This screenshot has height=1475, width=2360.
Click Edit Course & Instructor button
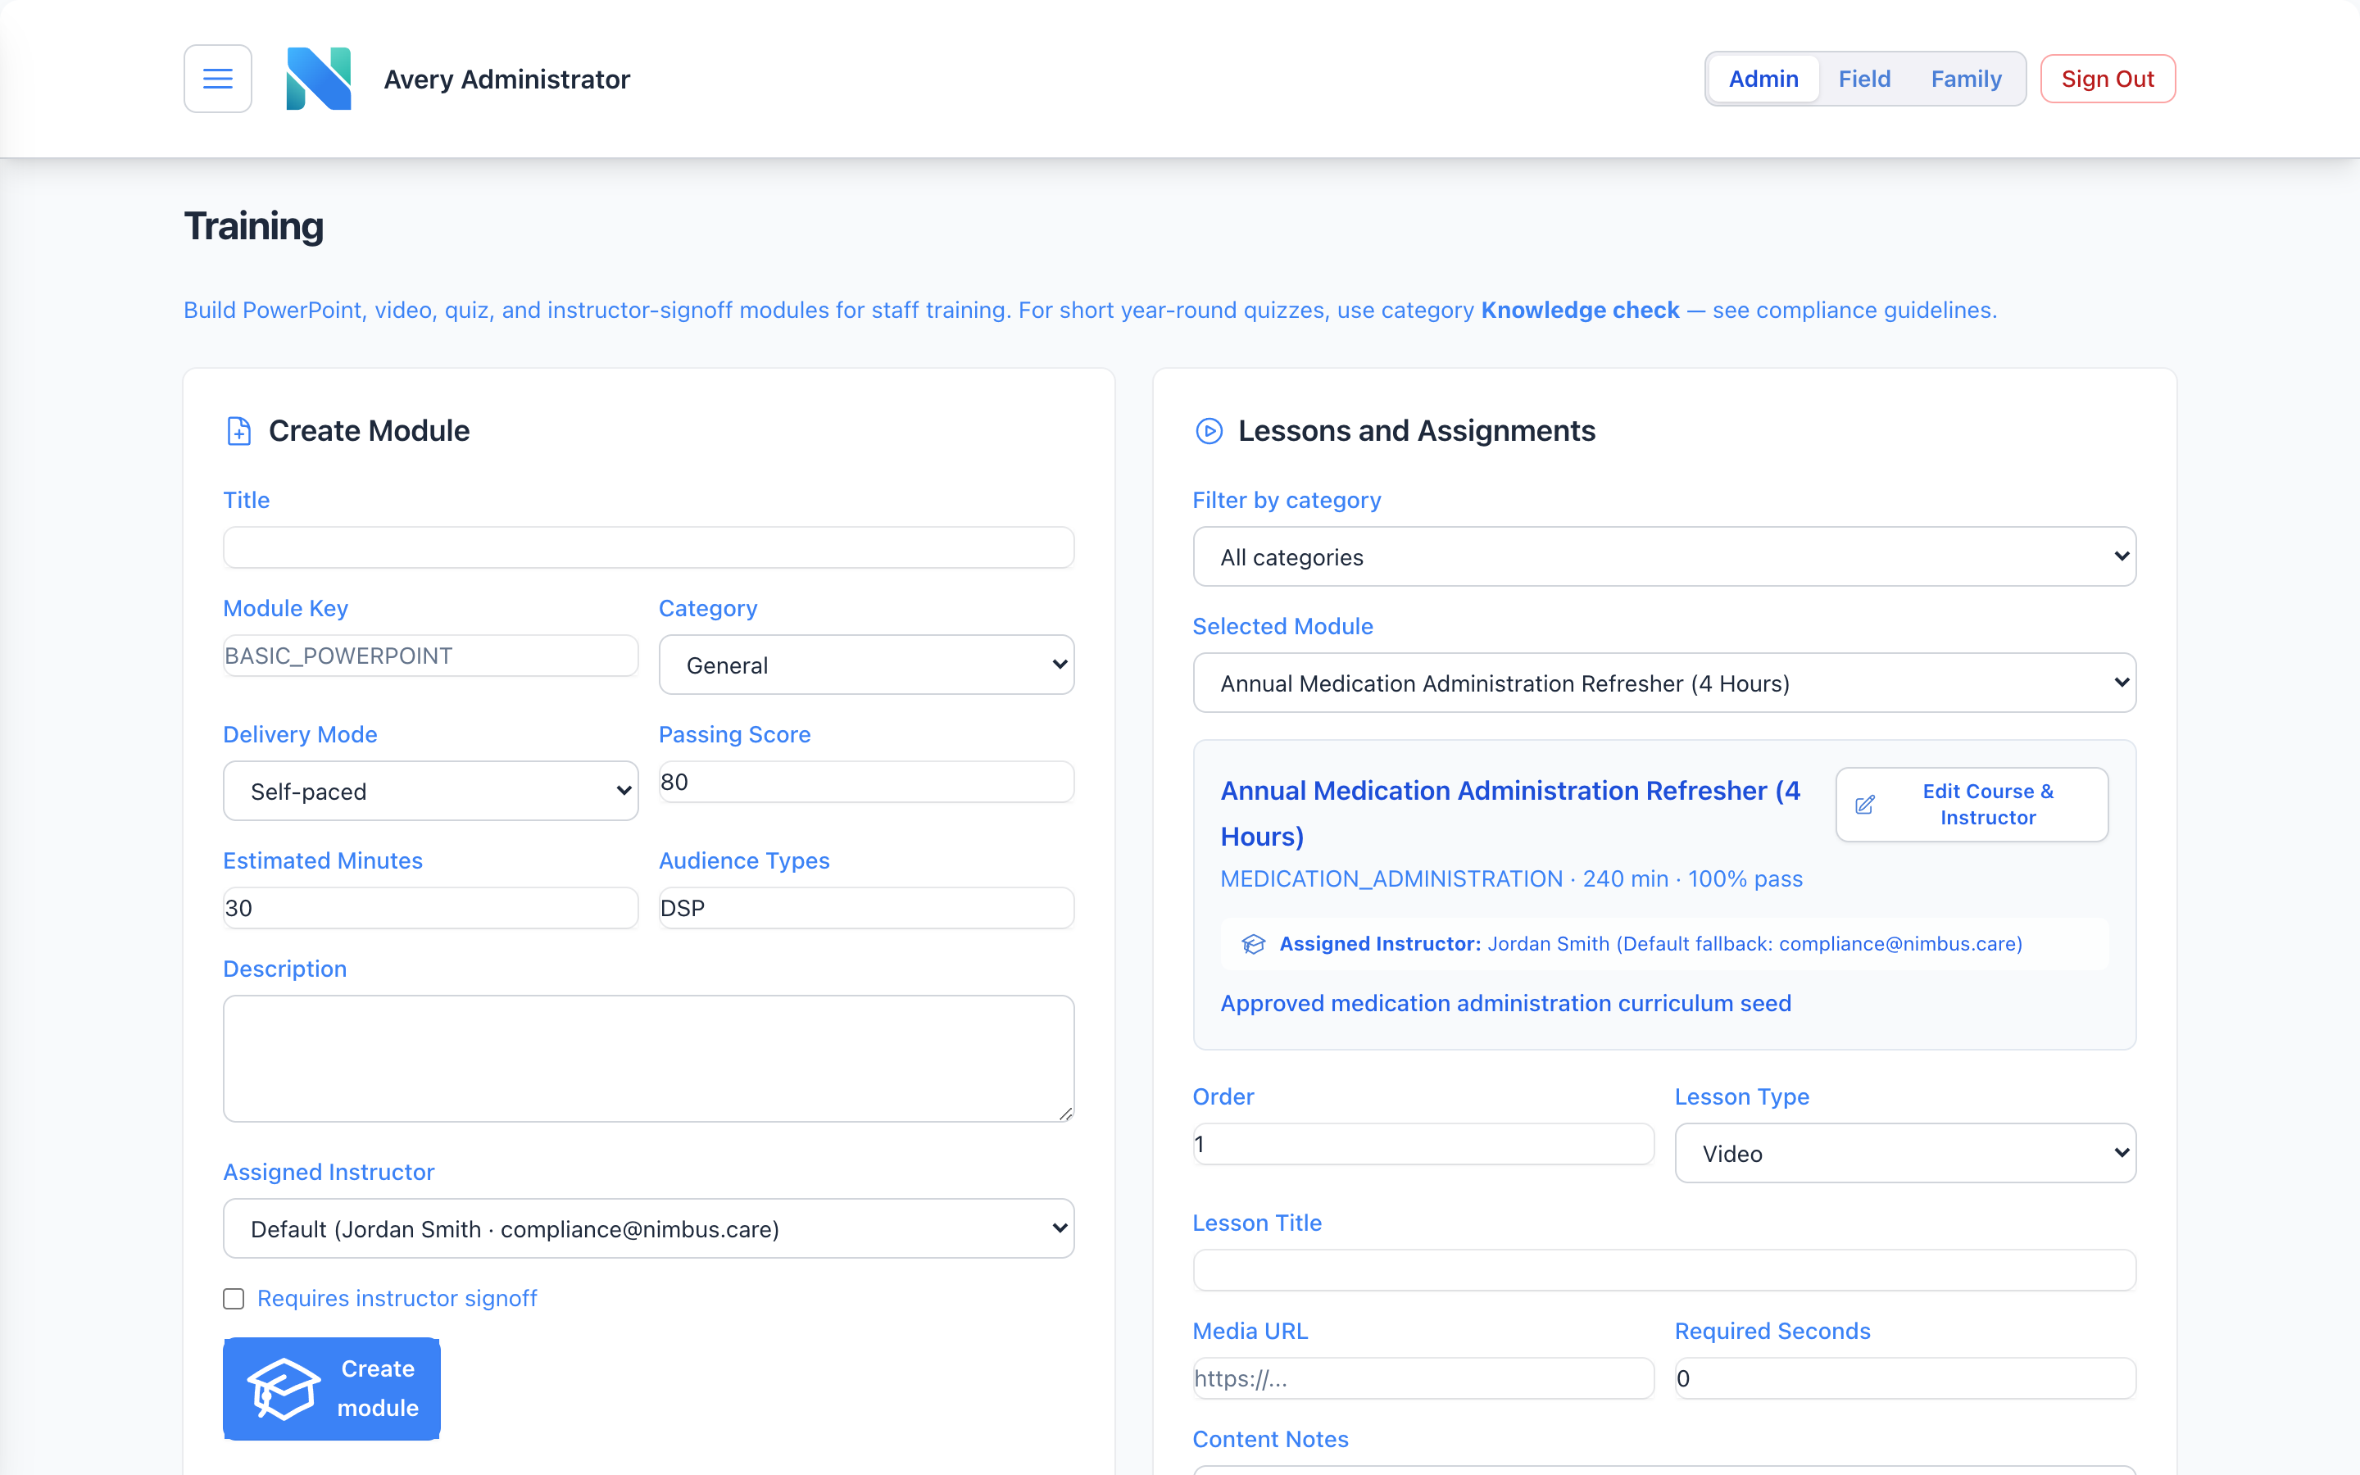point(1971,805)
